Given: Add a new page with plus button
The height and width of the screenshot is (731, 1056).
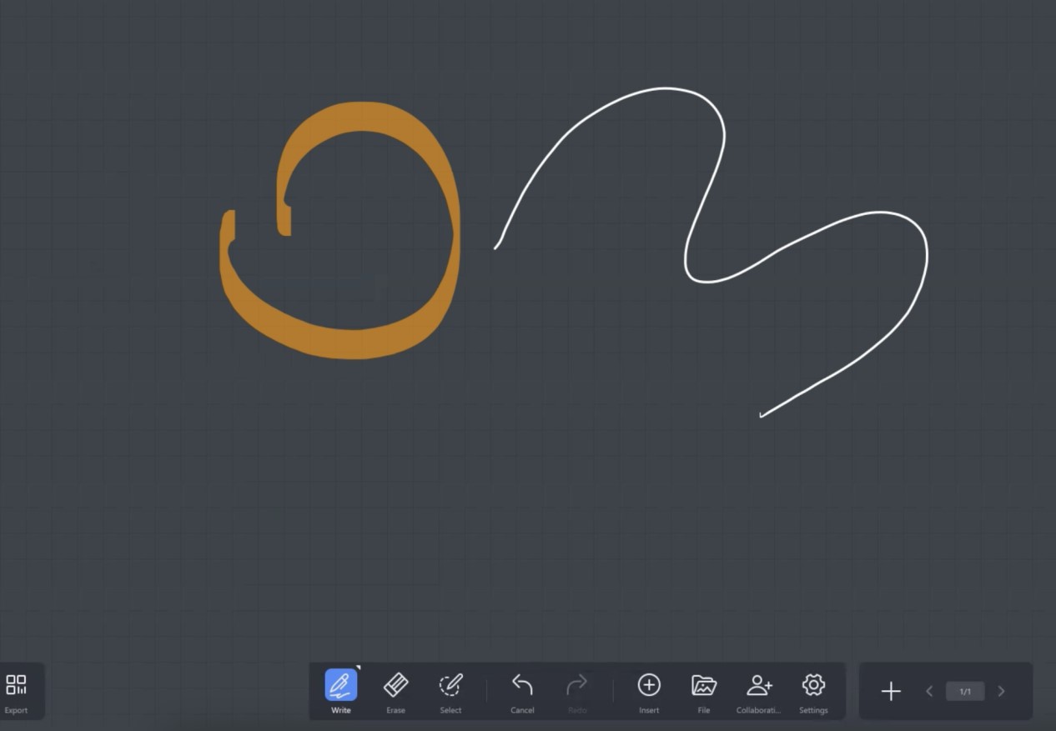Looking at the screenshot, I should point(891,691).
